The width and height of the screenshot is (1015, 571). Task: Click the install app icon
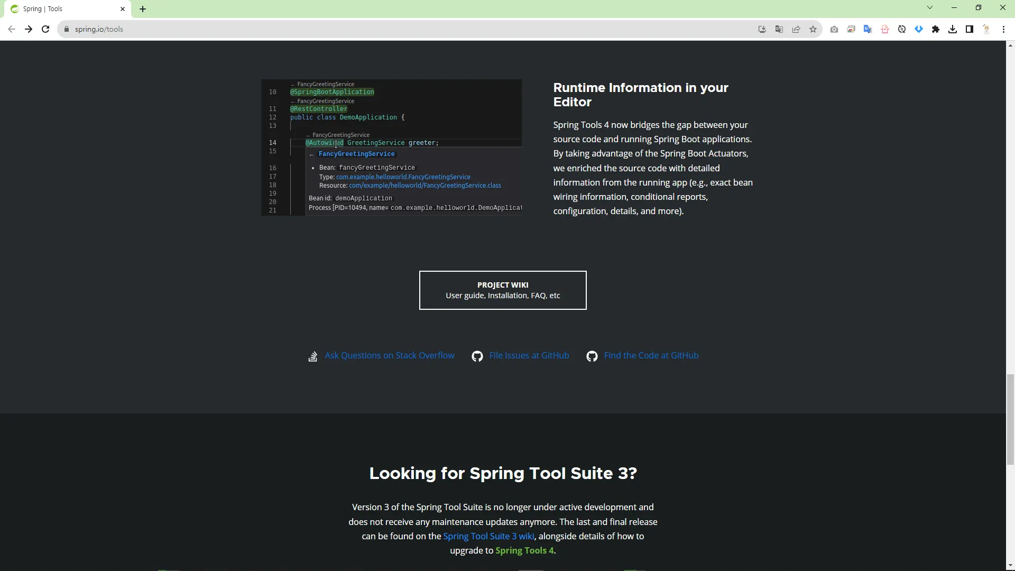(762, 30)
